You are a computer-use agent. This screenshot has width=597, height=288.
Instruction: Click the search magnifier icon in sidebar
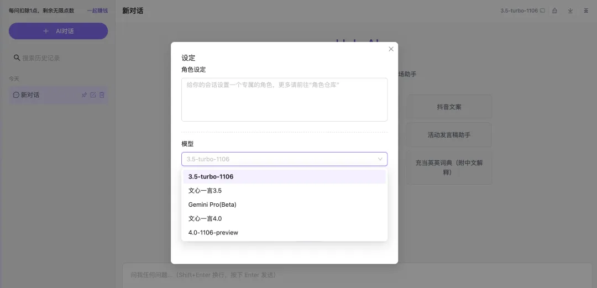pos(17,58)
